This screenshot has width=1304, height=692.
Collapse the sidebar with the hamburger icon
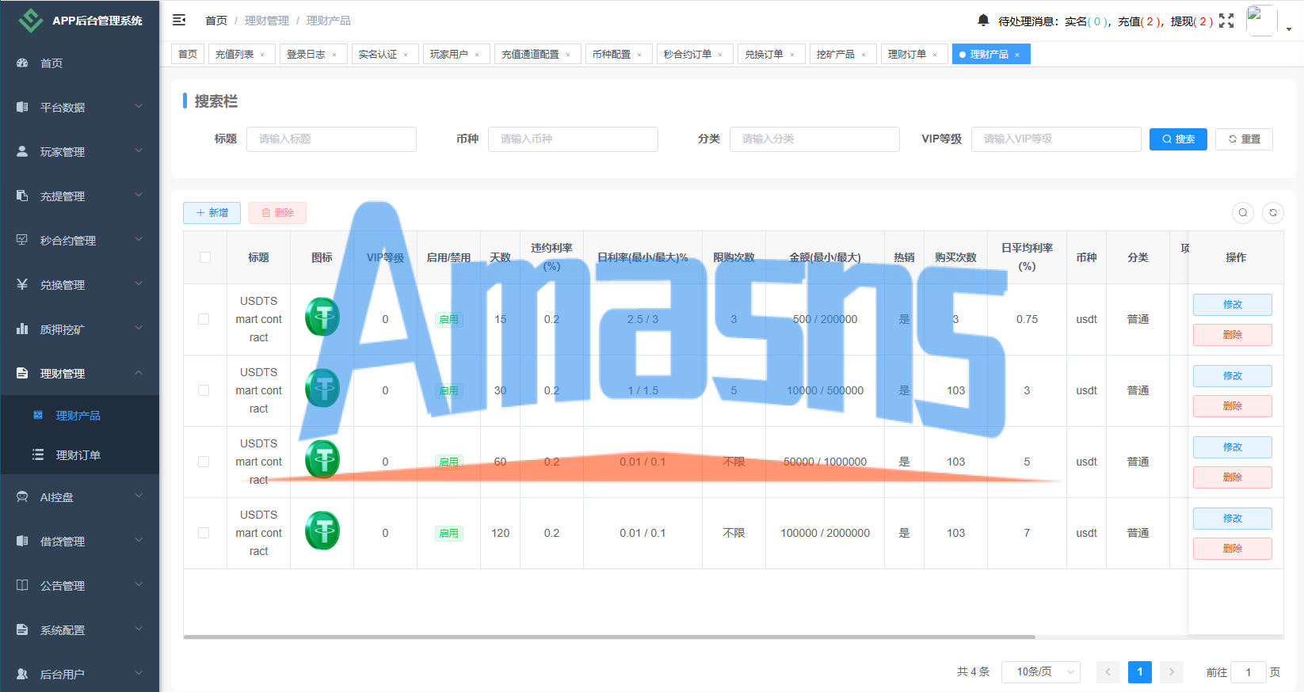[179, 20]
